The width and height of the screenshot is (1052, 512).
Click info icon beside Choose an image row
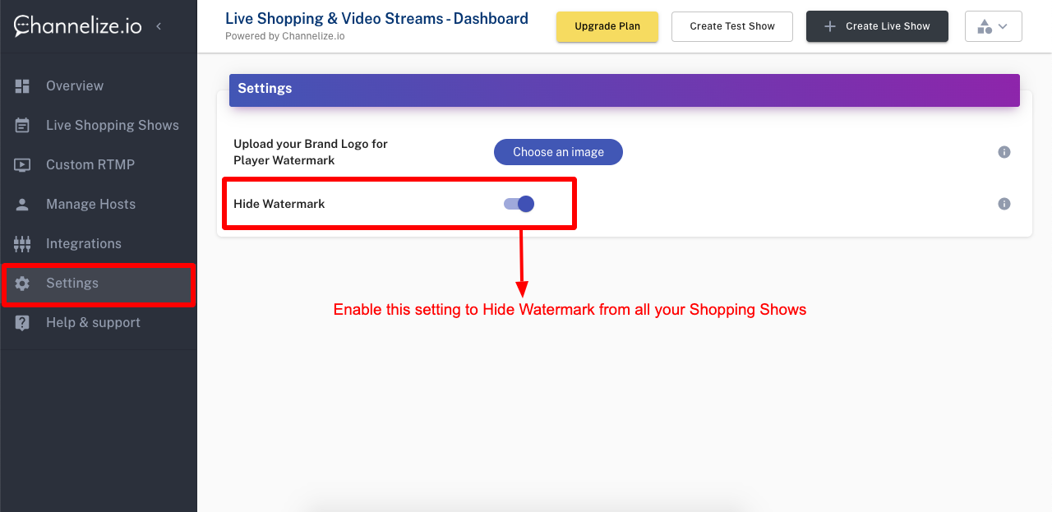pos(1004,152)
